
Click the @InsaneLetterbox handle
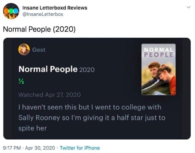tap(43, 14)
